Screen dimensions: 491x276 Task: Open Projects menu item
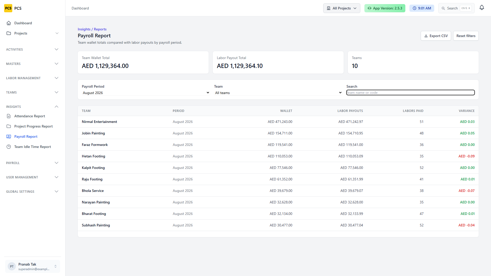32,33
